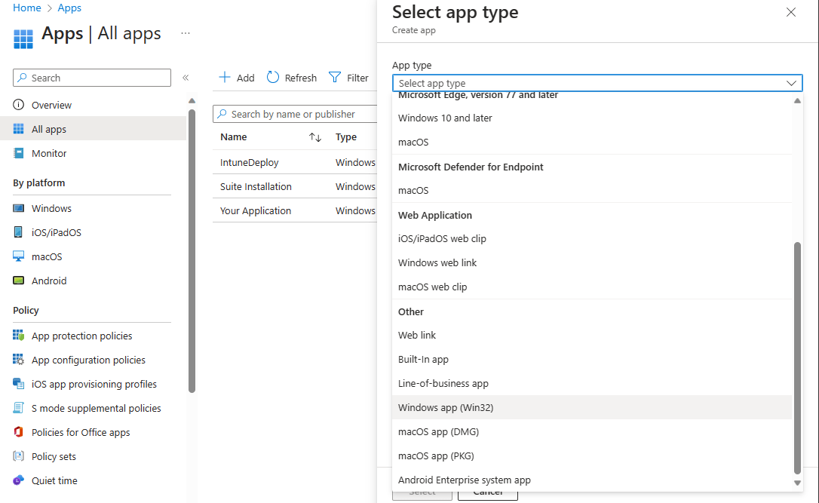Close the Select app type panel
Screen dimensions: 819x503
pos(791,12)
